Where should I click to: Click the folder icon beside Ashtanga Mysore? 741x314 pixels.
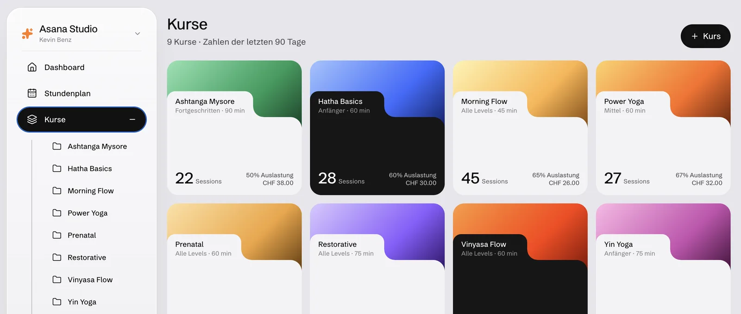[x=57, y=146]
